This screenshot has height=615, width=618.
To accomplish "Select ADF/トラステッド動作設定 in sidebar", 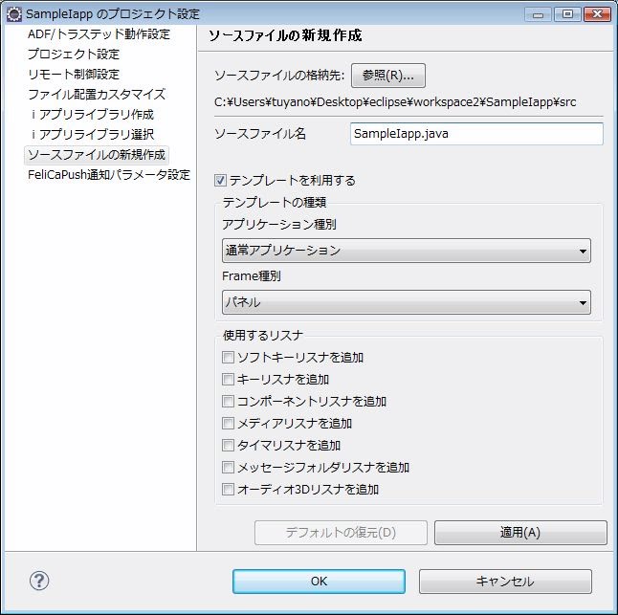I will (x=99, y=34).
